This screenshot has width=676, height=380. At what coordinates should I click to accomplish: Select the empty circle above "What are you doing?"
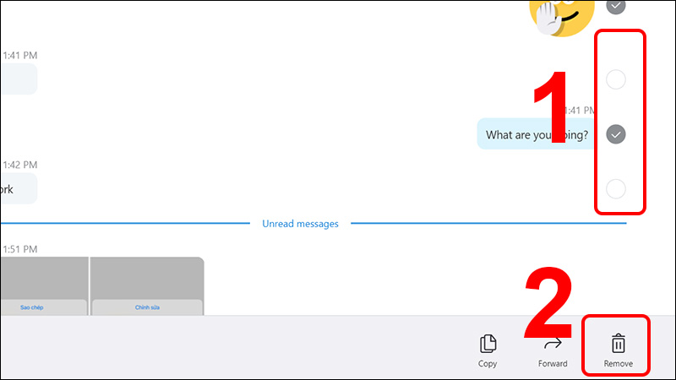coord(617,80)
